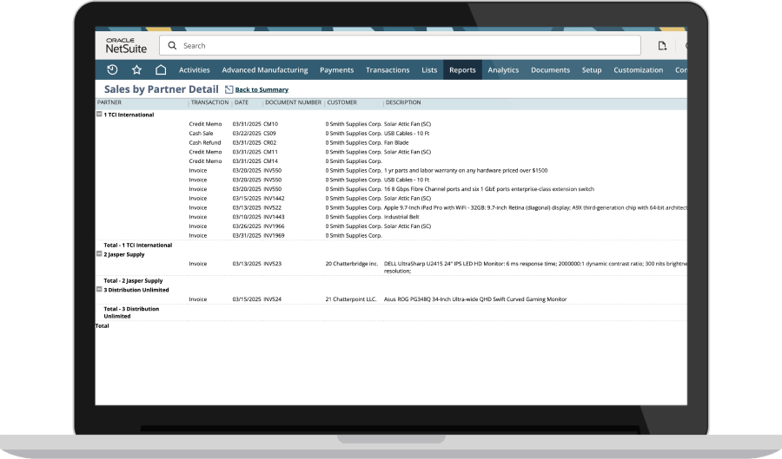This screenshot has height=459, width=782.
Task: Click the Oracle NetSuite logo
Action: pos(126,46)
